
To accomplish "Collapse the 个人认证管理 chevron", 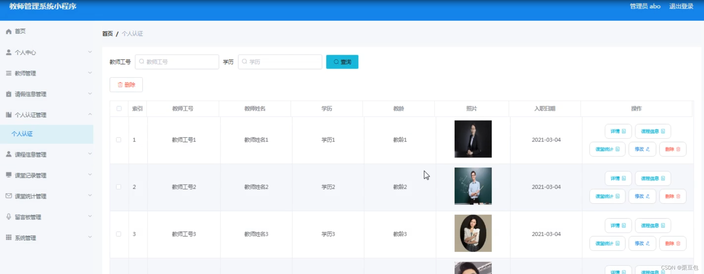I will [x=90, y=114].
